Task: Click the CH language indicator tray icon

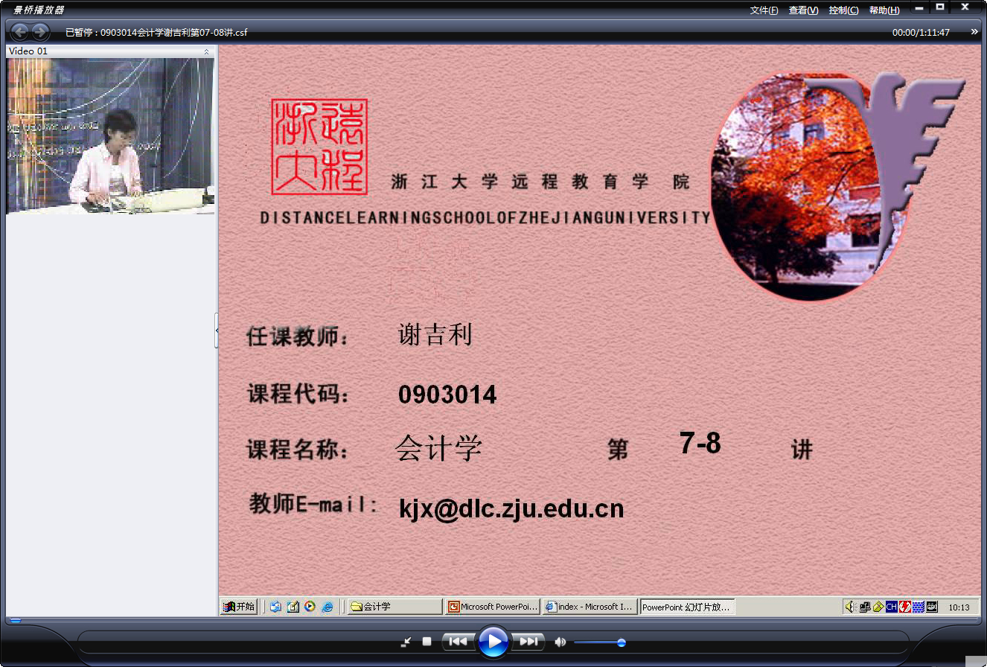Action: click(891, 607)
